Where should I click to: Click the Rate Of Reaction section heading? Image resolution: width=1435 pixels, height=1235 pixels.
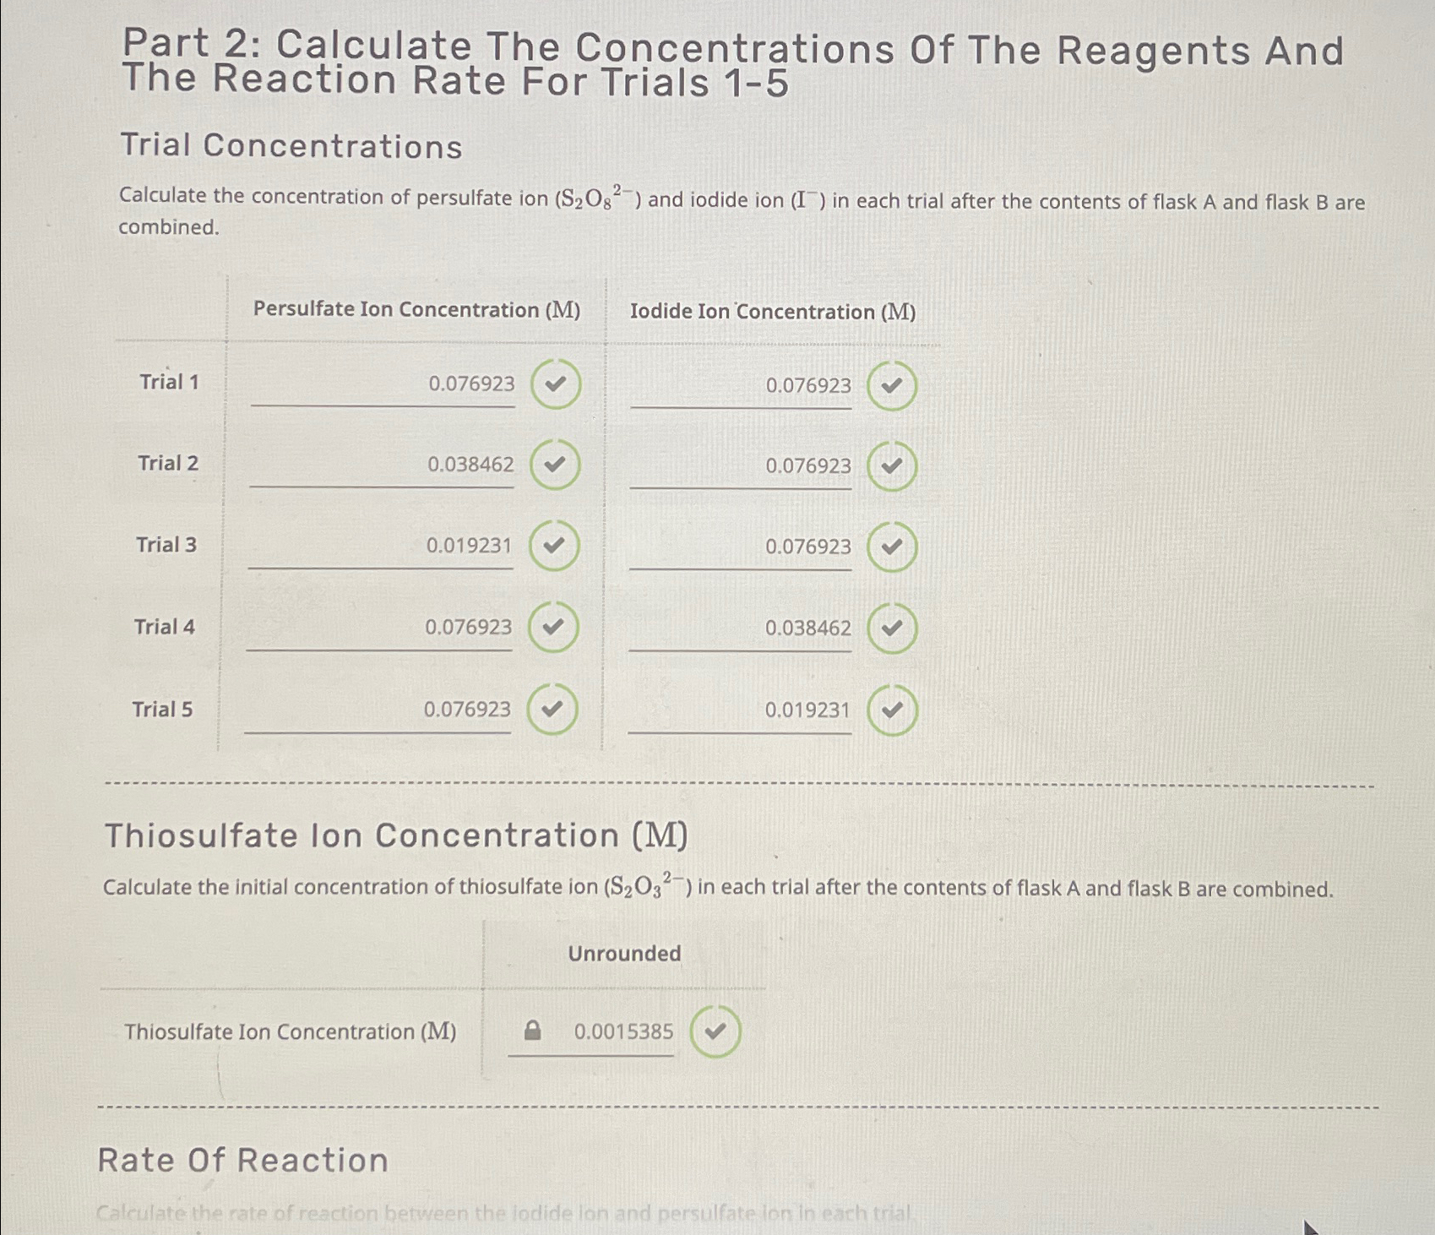click(242, 1161)
